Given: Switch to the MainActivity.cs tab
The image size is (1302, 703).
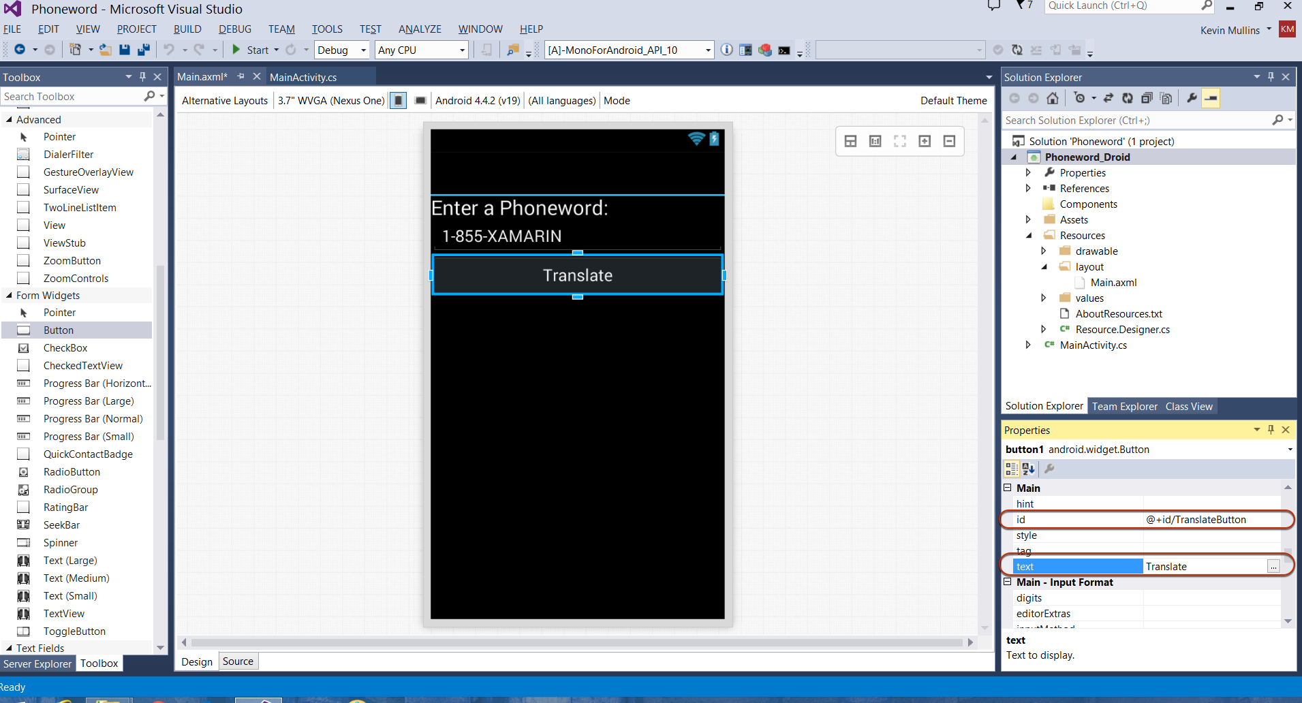Looking at the screenshot, I should pyautogui.click(x=303, y=78).
